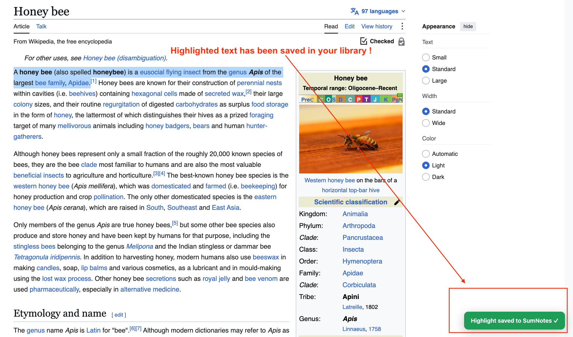The height and width of the screenshot is (337, 573).
Task: Click the Apidae family link in infobox
Action: coord(353,273)
